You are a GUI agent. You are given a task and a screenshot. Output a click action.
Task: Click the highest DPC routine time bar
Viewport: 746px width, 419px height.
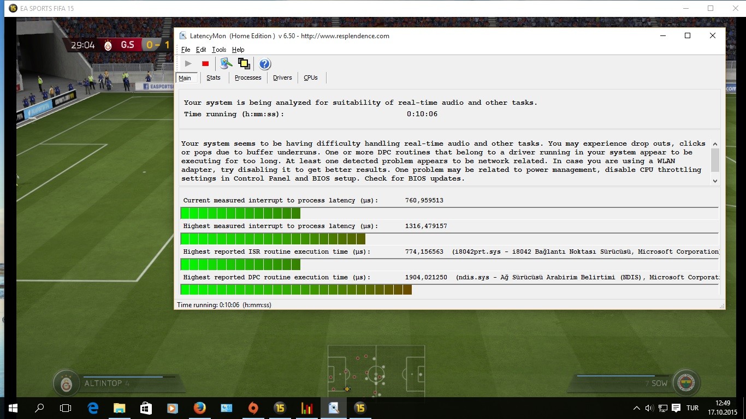[x=296, y=289]
